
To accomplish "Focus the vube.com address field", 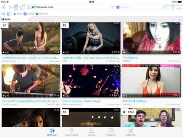I will [70, 7].
